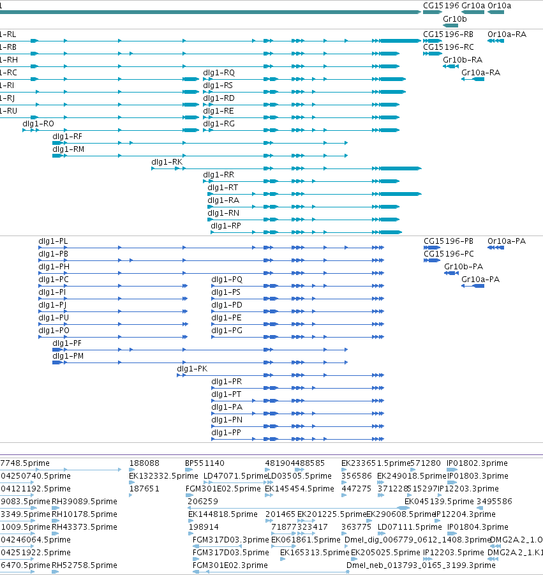This screenshot has width=543, height=575.
Task: Click the dlg1-PT protein label
Action: [x=227, y=394]
